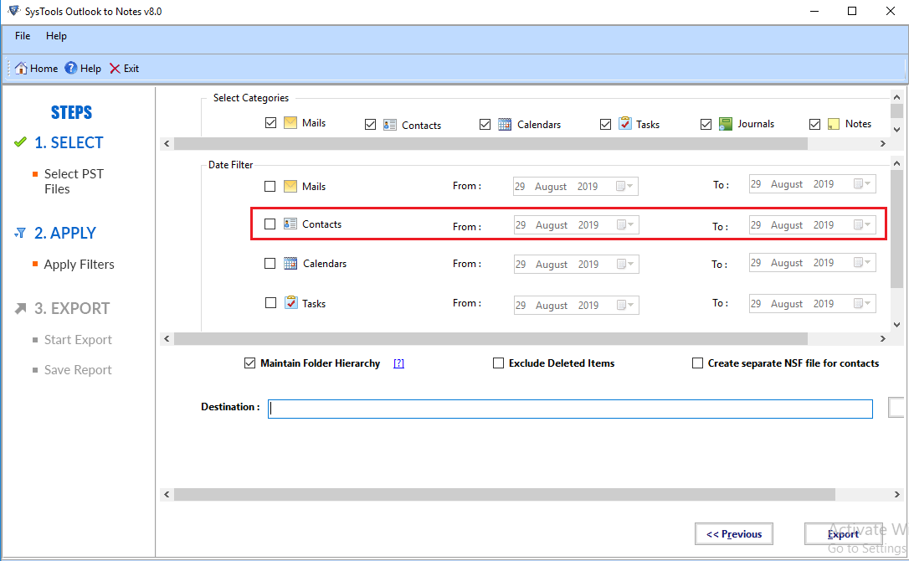Click bottom horizontal scrollbar left arrow
Image resolution: width=909 pixels, height=561 pixels.
167,494
